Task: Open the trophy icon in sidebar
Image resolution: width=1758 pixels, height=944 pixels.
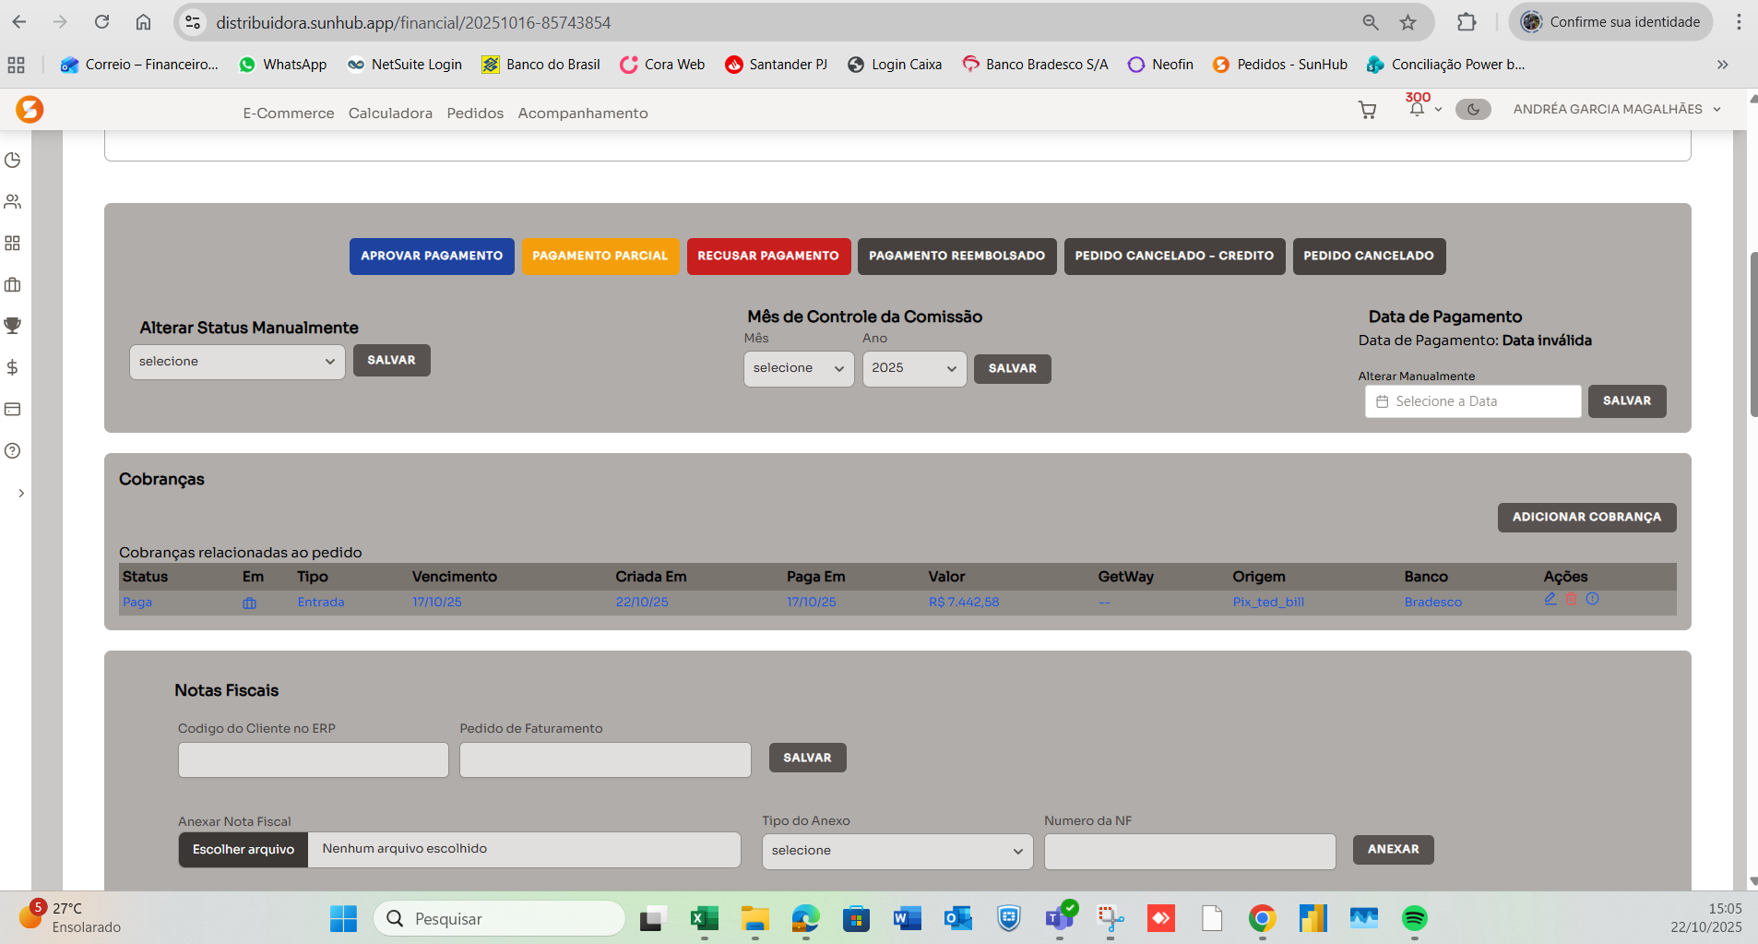Action: (x=13, y=326)
